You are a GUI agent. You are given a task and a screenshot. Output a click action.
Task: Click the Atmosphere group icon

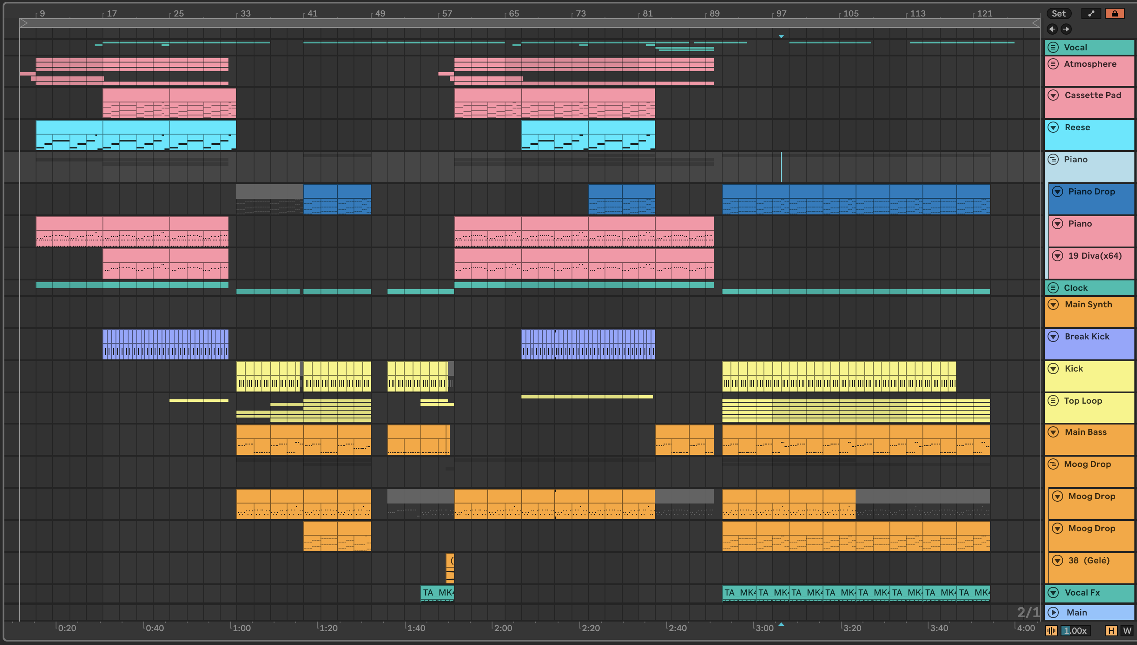pos(1053,64)
